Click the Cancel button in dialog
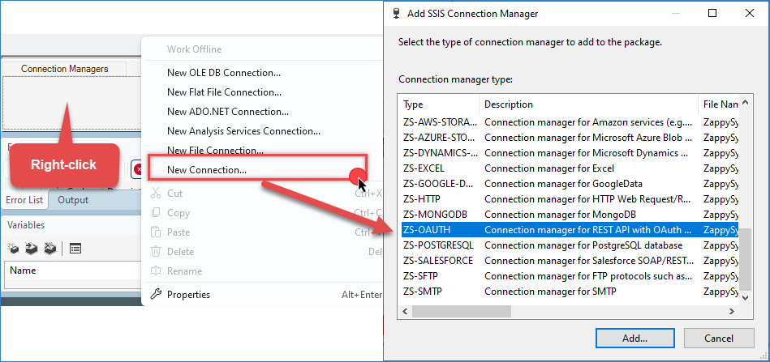 718,338
